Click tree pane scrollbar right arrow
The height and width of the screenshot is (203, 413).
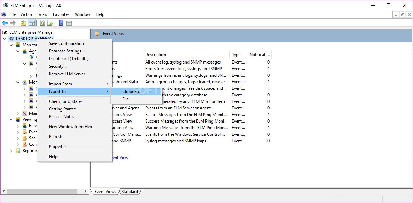point(86,191)
